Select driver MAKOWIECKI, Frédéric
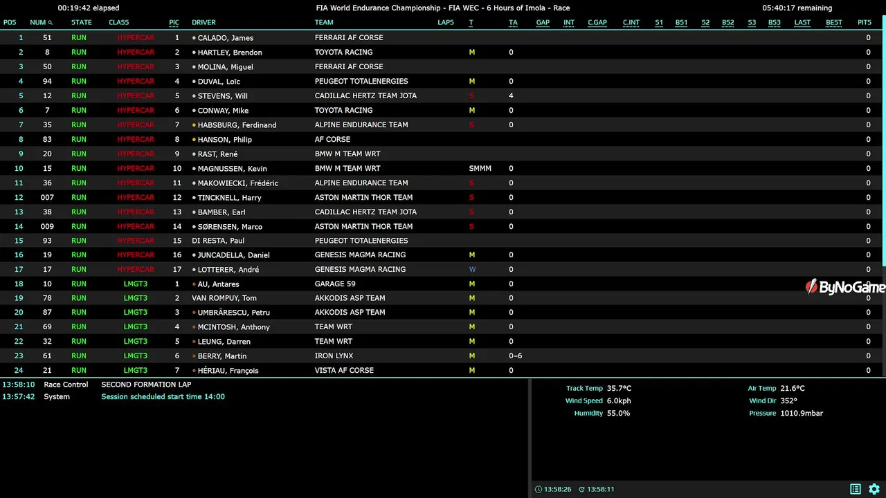The width and height of the screenshot is (886, 498). (237, 183)
